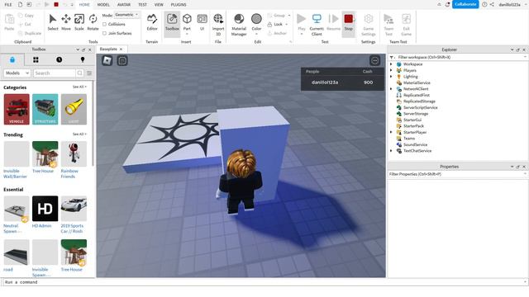Open the in-game chat icon in viewport
Screen dimensions: 529x297
(x=122, y=60)
